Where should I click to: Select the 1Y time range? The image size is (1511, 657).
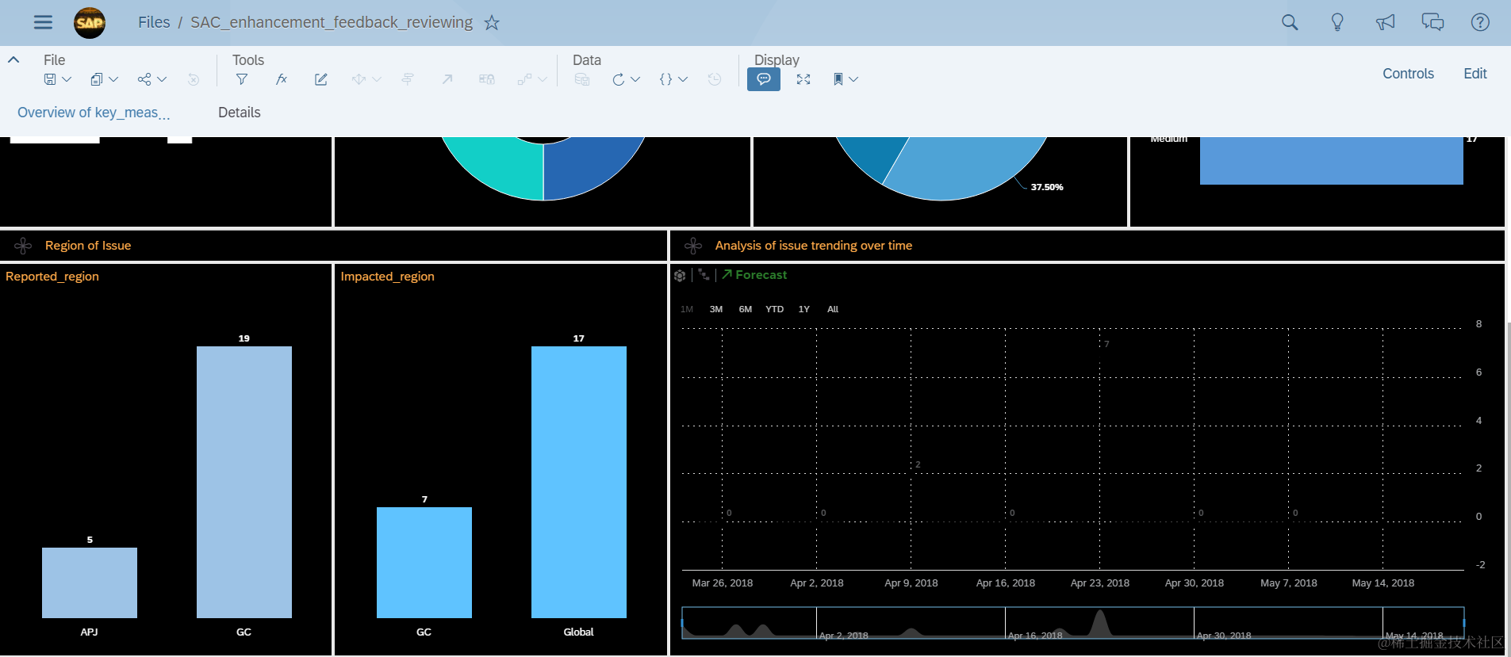coord(804,309)
